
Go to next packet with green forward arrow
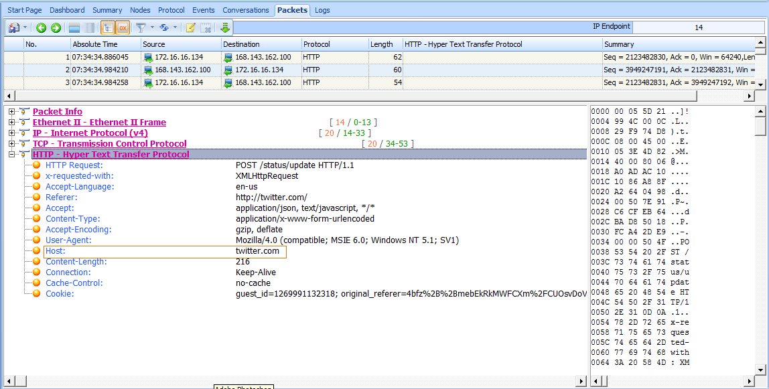(56, 28)
